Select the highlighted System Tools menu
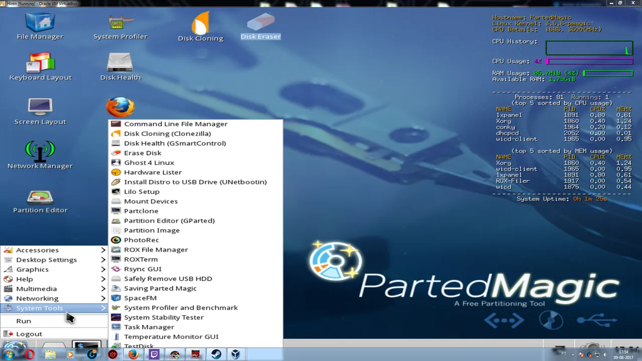 tap(54, 308)
